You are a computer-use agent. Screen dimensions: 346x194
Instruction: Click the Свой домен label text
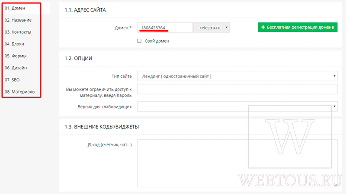click(x=157, y=41)
